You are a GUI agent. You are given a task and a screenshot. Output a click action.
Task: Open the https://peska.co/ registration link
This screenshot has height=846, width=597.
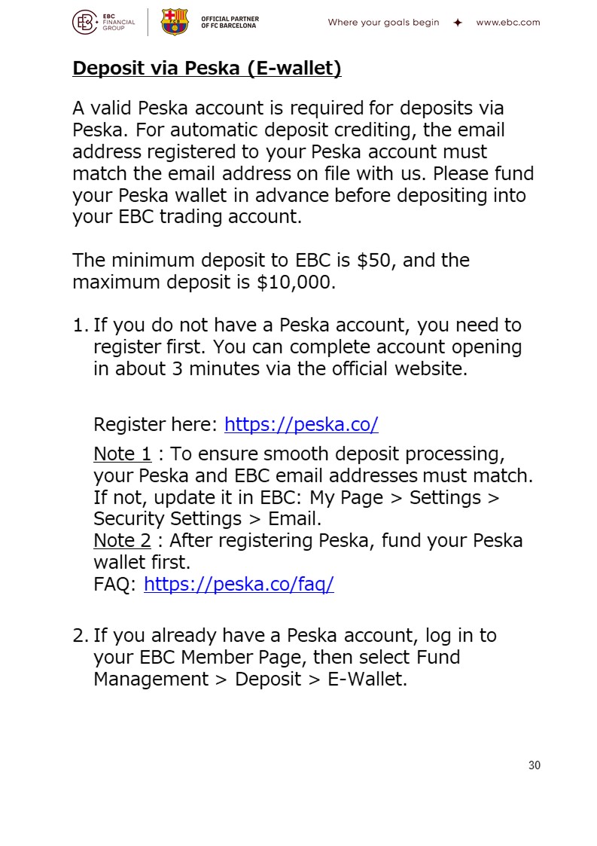click(x=301, y=425)
